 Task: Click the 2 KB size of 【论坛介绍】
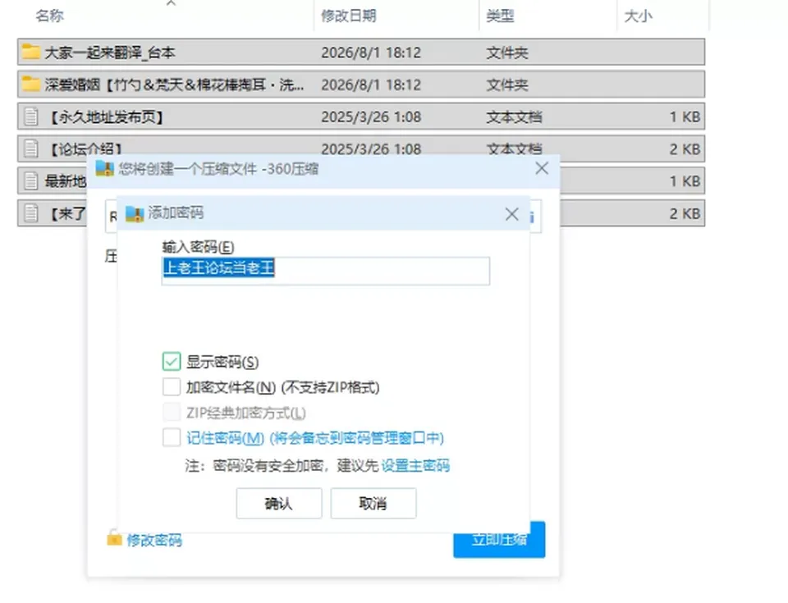click(685, 149)
